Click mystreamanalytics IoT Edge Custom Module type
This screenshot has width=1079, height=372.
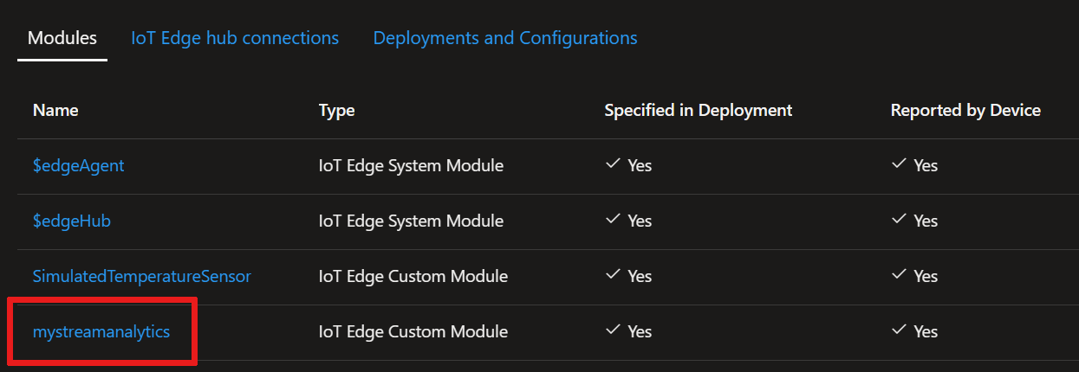point(413,331)
